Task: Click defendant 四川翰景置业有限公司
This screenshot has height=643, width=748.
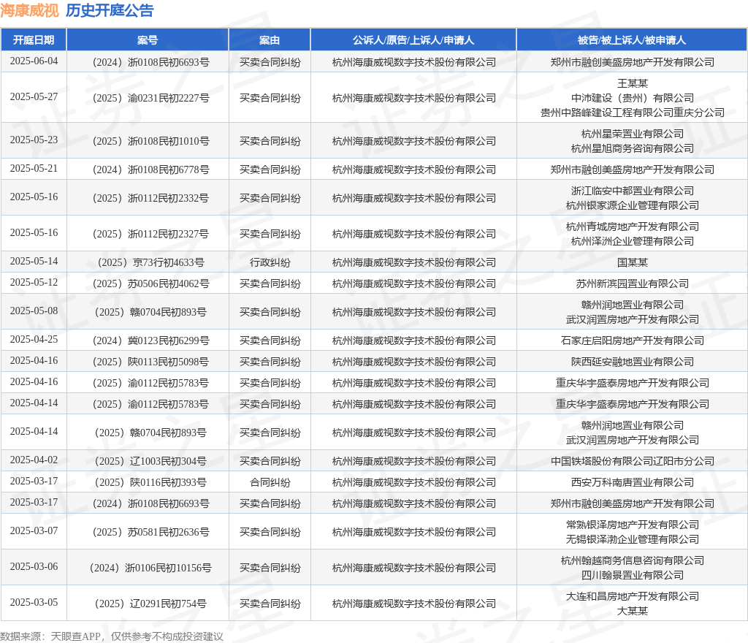Action: pyautogui.click(x=632, y=575)
